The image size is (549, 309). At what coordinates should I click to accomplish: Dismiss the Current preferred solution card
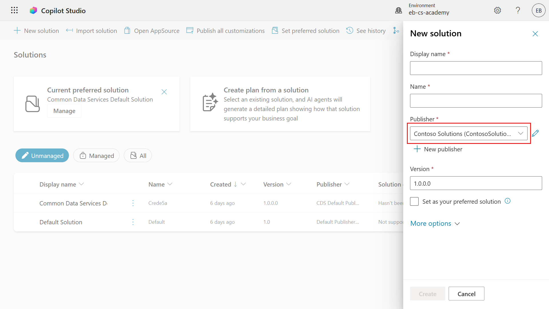pos(164,92)
